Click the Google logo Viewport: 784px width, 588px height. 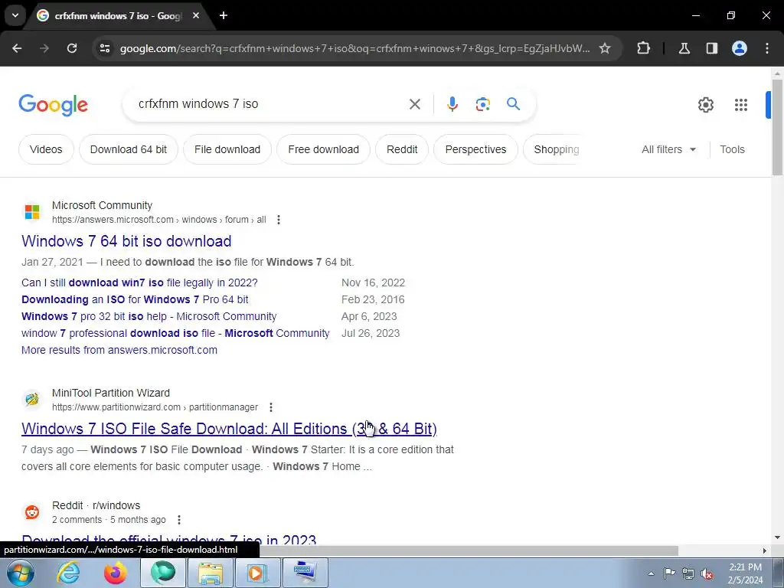53,104
